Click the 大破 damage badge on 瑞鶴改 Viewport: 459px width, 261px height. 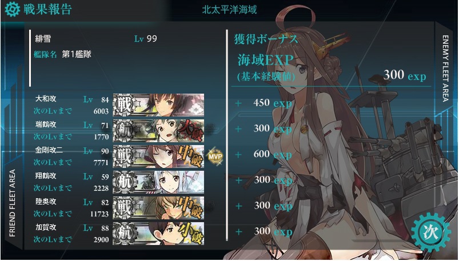tap(191, 131)
